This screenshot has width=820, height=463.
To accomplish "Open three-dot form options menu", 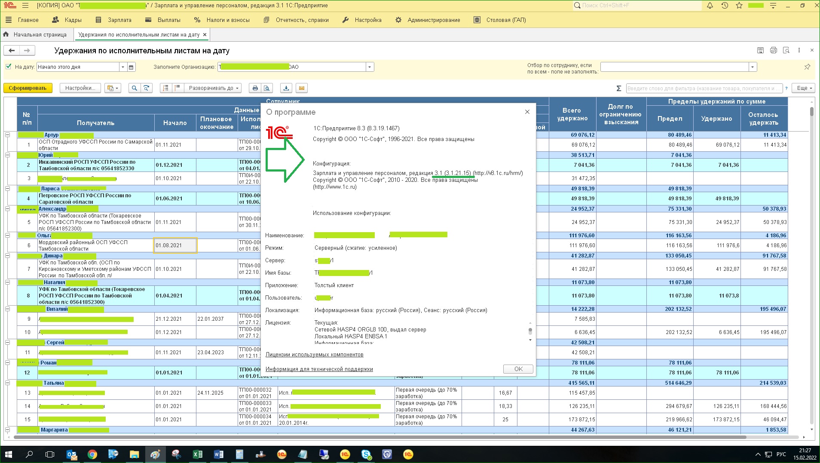I will 799,50.
